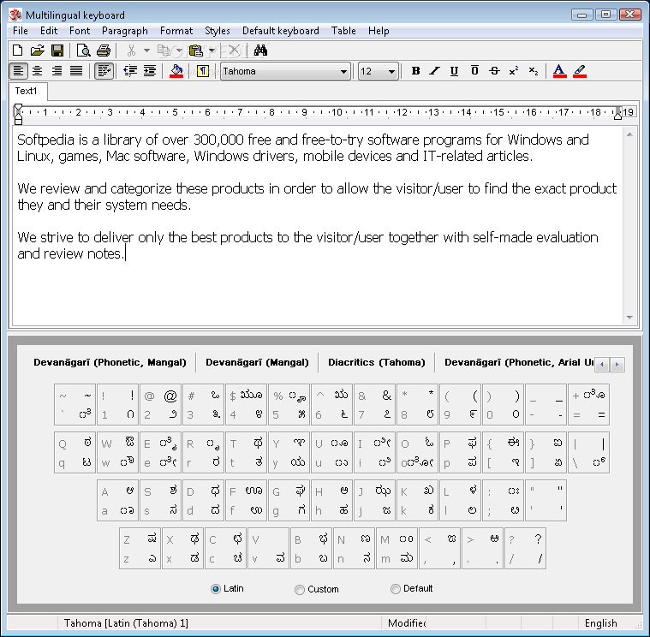Switch to Devanāgarī (Phonetic, Mangal) keyboard tab
650x637 pixels.
pyautogui.click(x=110, y=362)
